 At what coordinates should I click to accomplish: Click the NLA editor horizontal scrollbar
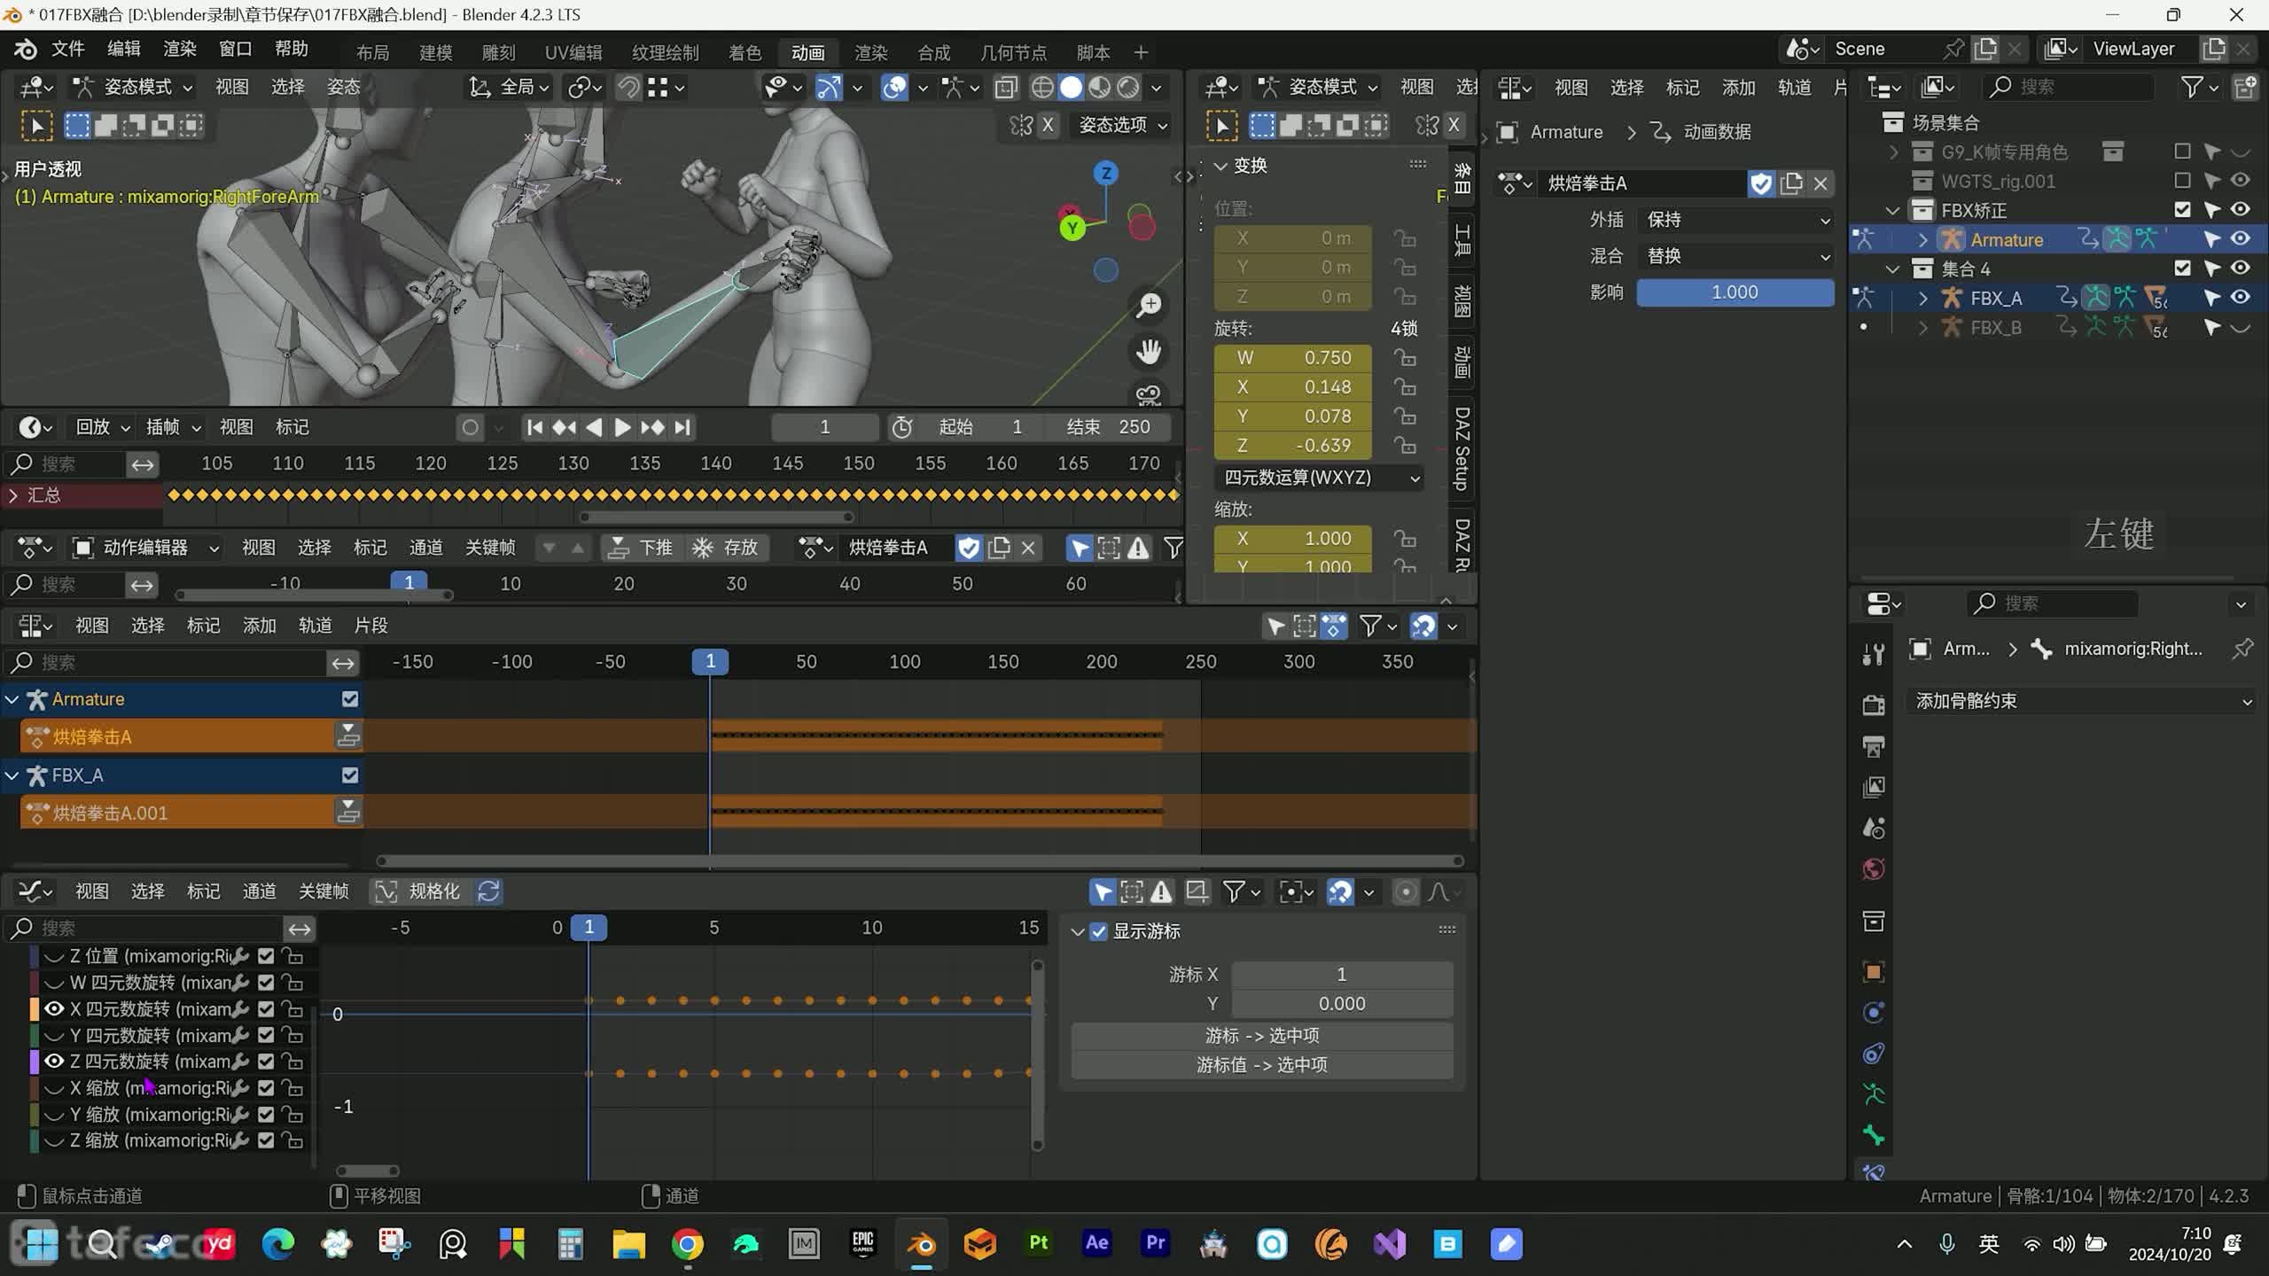click(x=919, y=860)
